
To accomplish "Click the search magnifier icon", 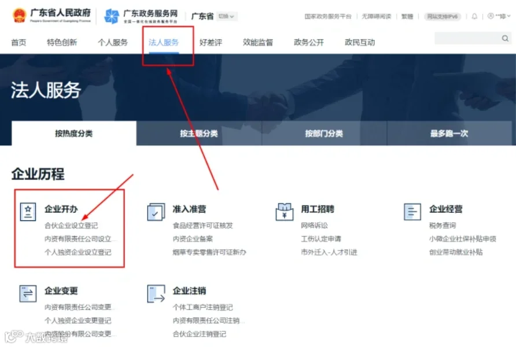I will click(505, 38).
